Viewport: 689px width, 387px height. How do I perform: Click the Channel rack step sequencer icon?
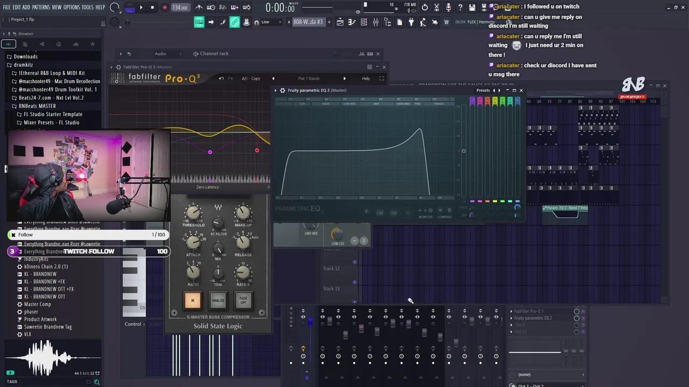click(x=370, y=54)
